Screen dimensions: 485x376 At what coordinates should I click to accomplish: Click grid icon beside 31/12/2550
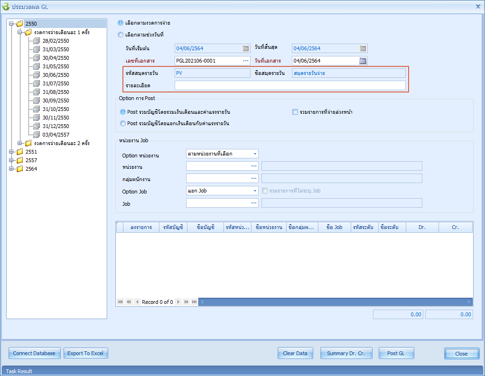[37, 126]
